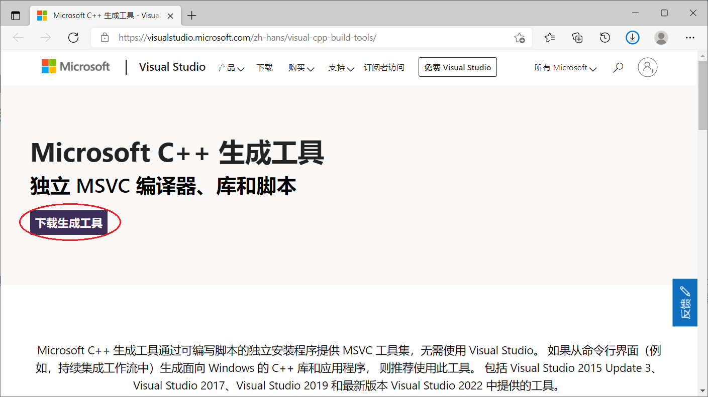The width and height of the screenshot is (708, 397).
Task: Select the 下载 menu item
Action: tap(265, 68)
